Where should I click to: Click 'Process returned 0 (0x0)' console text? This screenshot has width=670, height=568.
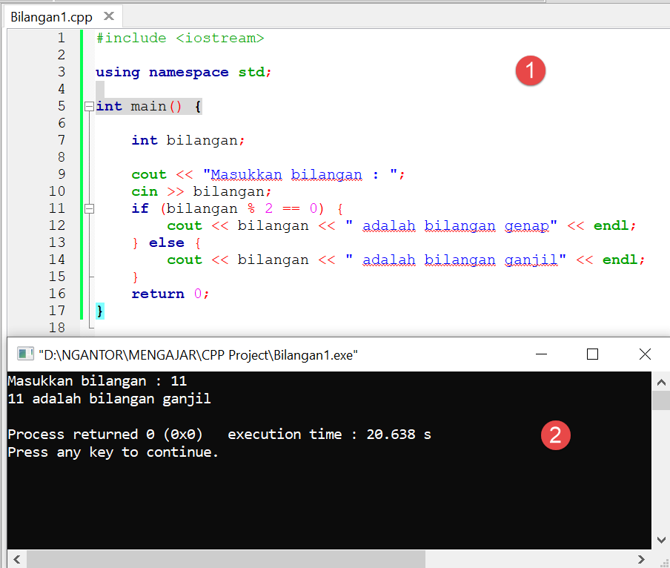pyautogui.click(x=105, y=435)
